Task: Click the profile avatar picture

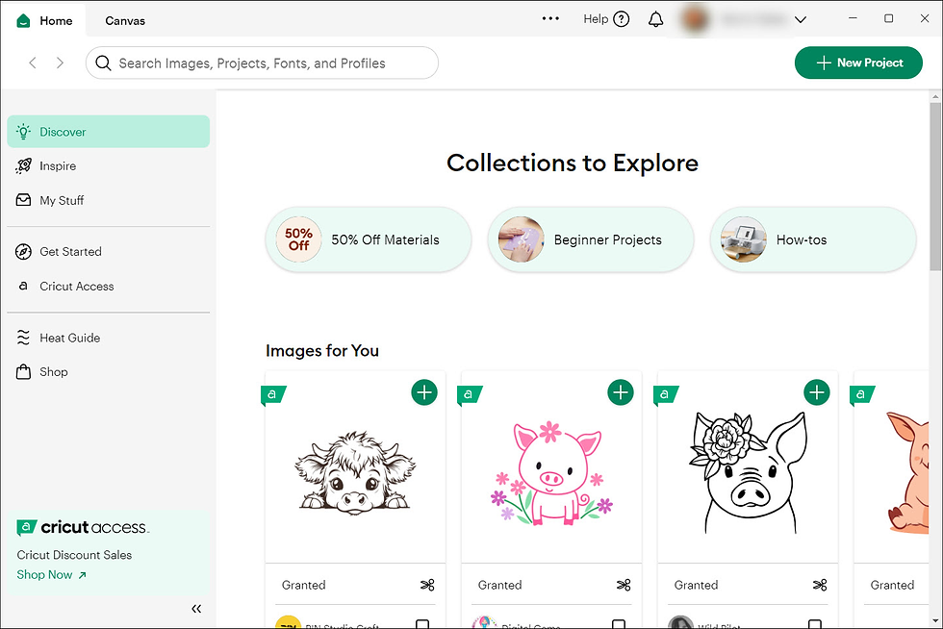Action: click(x=695, y=19)
